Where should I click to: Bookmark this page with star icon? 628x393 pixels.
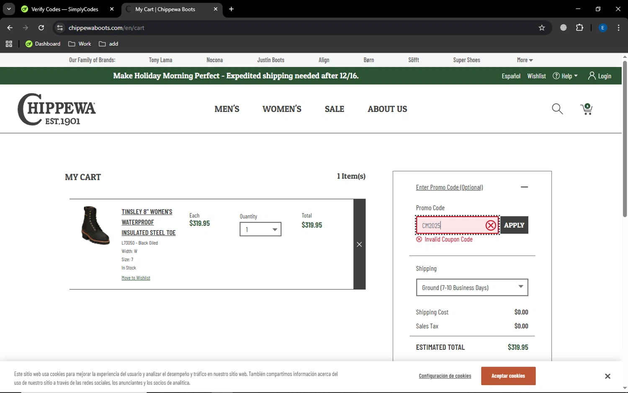click(x=542, y=28)
